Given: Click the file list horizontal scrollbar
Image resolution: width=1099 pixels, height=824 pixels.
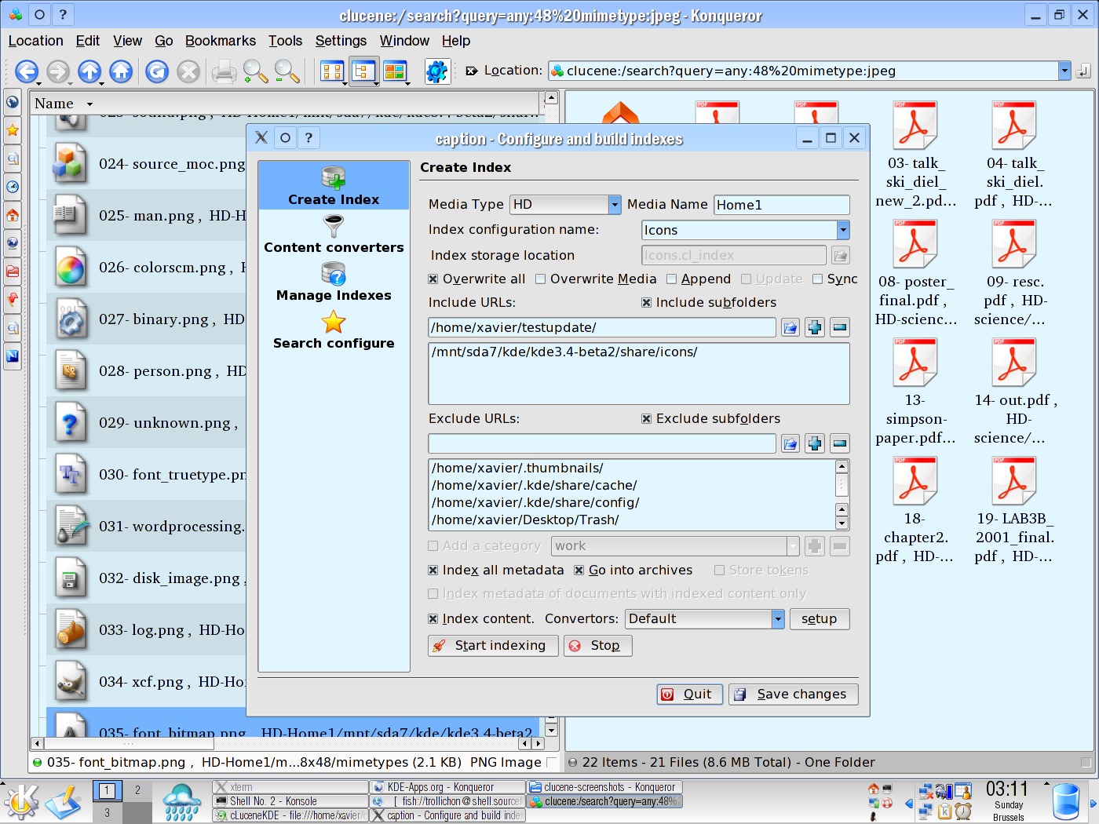Looking at the screenshot, I should [x=287, y=742].
